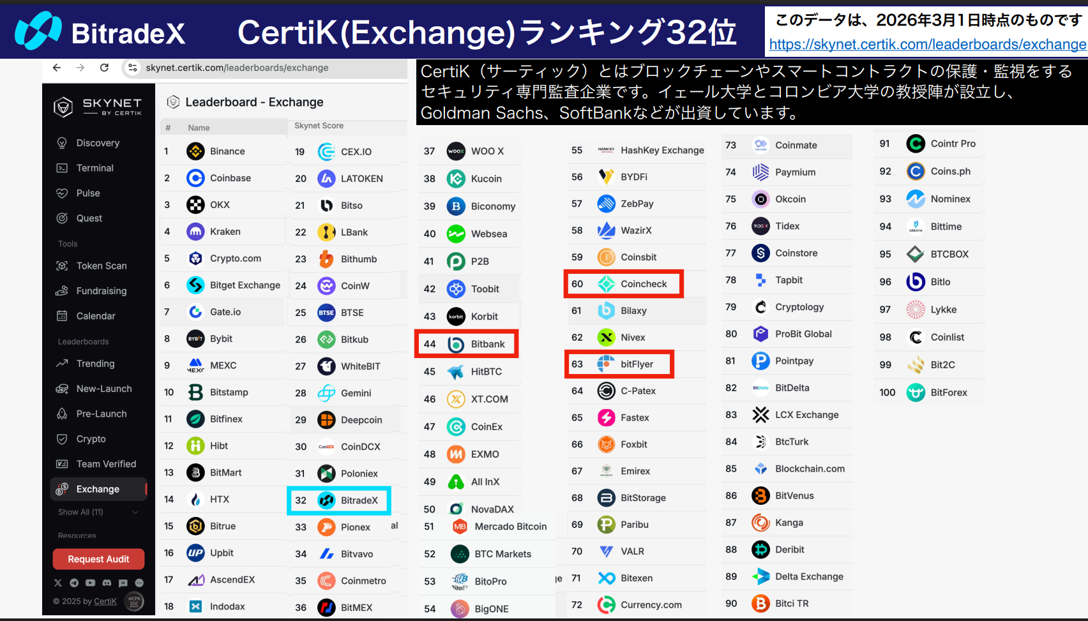Click the Bitget Exchange logo icon

pos(195,285)
